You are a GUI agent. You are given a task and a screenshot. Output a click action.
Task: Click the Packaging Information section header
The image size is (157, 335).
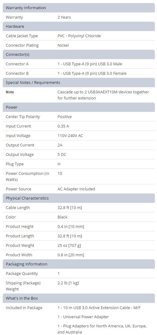click(x=78, y=264)
